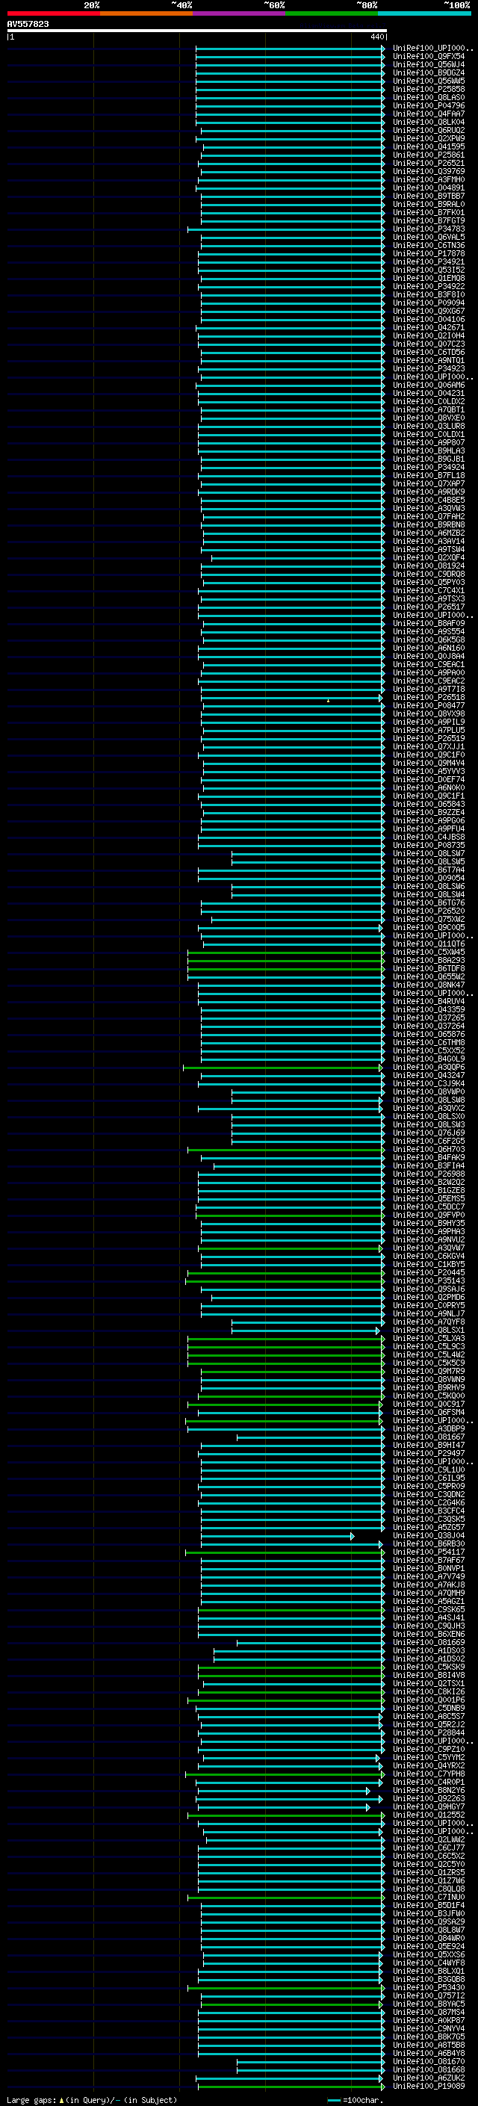Viewport: 478px width, 2106px height.
Task: Open hit UniRef100_B9DGZ4
Action: pos(429,72)
